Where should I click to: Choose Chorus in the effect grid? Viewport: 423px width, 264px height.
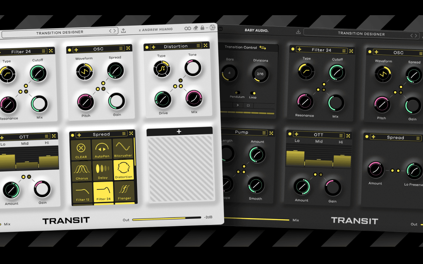(x=81, y=171)
